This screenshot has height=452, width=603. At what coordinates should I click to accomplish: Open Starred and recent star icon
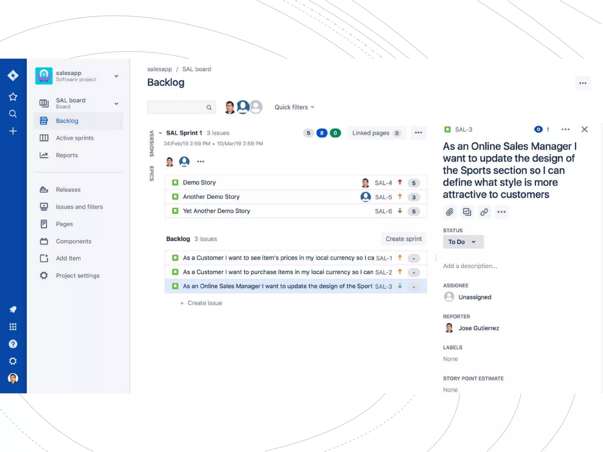coord(13,97)
